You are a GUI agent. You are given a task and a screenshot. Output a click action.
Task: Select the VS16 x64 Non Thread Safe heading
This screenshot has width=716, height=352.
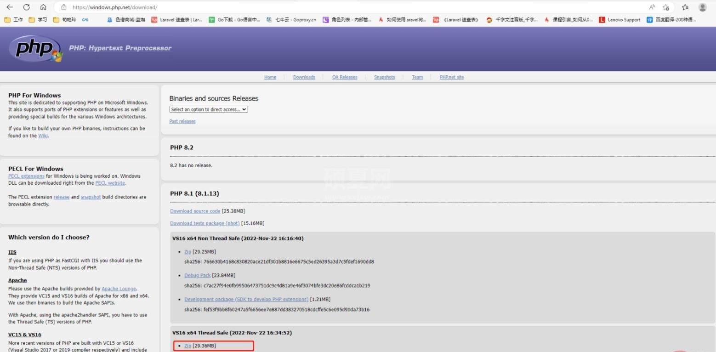pyautogui.click(x=238, y=238)
